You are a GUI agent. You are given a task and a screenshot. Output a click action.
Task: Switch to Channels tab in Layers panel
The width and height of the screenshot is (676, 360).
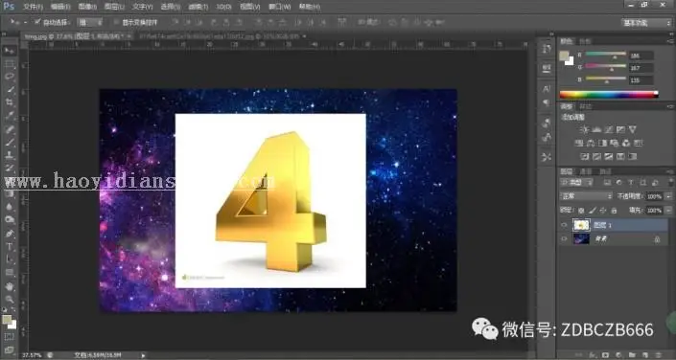[x=586, y=171]
